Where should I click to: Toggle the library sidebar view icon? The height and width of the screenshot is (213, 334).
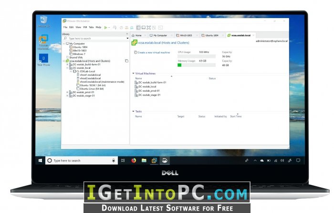(138, 27)
